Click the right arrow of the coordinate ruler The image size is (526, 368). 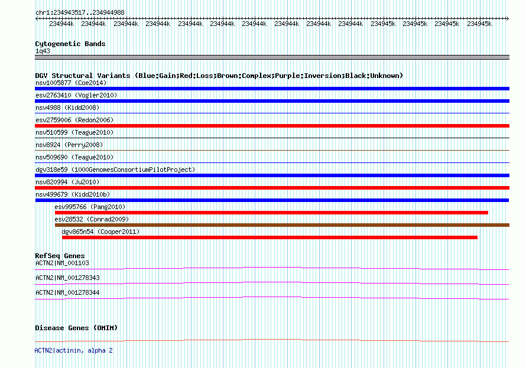point(508,18)
